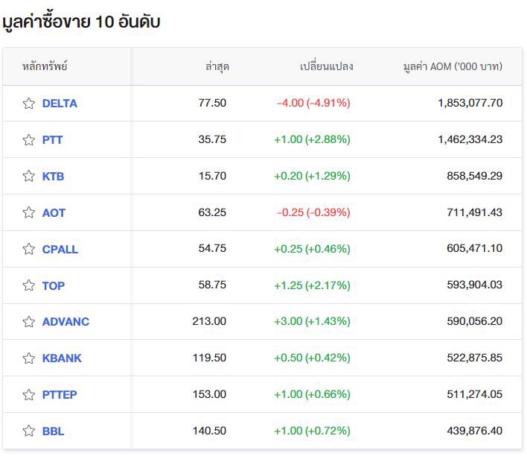Toggle favorite star for BBL
The width and height of the screenshot is (527, 465).
tap(29, 431)
